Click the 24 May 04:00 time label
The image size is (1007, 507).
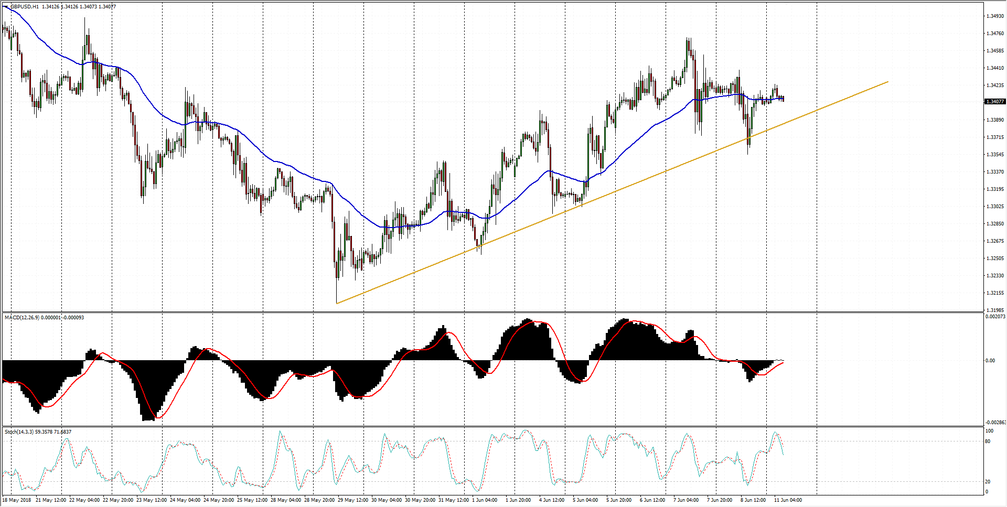tap(185, 500)
